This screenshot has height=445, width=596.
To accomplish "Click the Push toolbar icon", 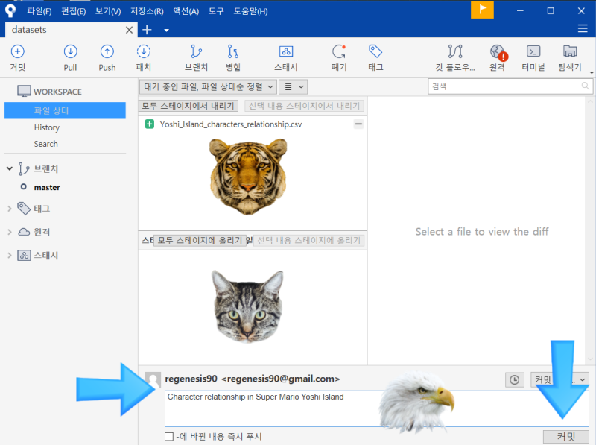I will (x=107, y=55).
